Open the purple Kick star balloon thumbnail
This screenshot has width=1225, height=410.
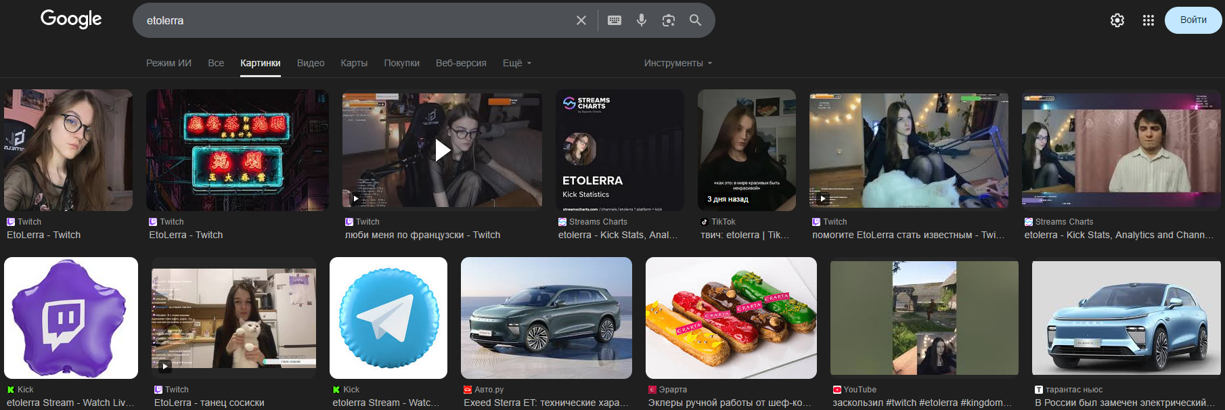click(71, 318)
